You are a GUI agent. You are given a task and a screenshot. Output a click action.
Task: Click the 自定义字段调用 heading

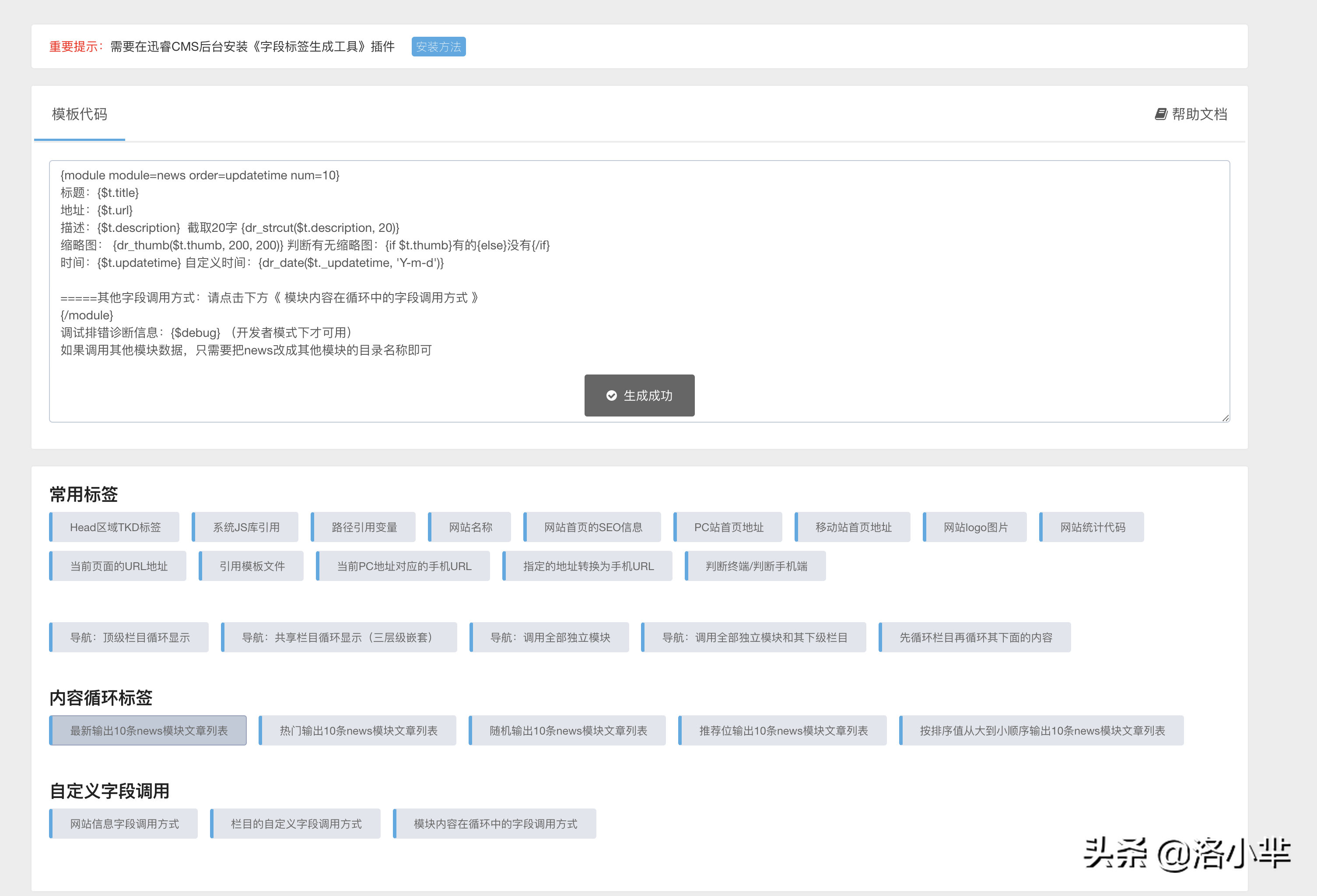(109, 791)
